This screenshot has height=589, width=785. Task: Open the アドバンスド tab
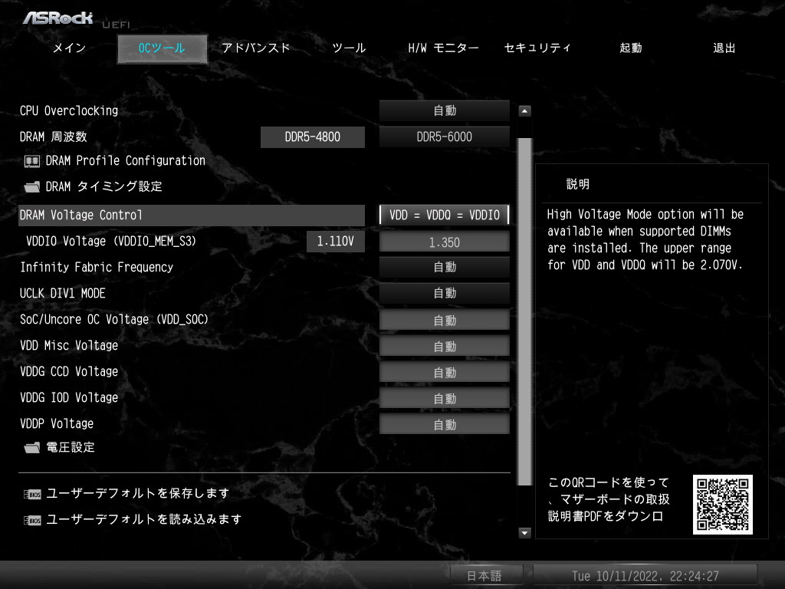pyautogui.click(x=256, y=48)
